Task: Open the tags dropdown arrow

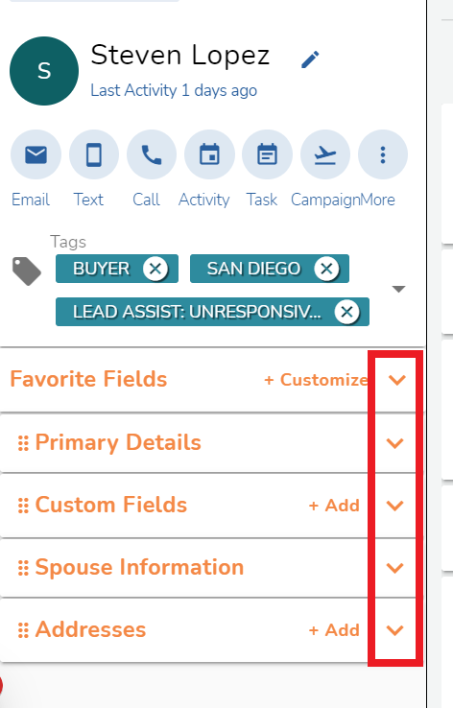Action: tap(399, 289)
